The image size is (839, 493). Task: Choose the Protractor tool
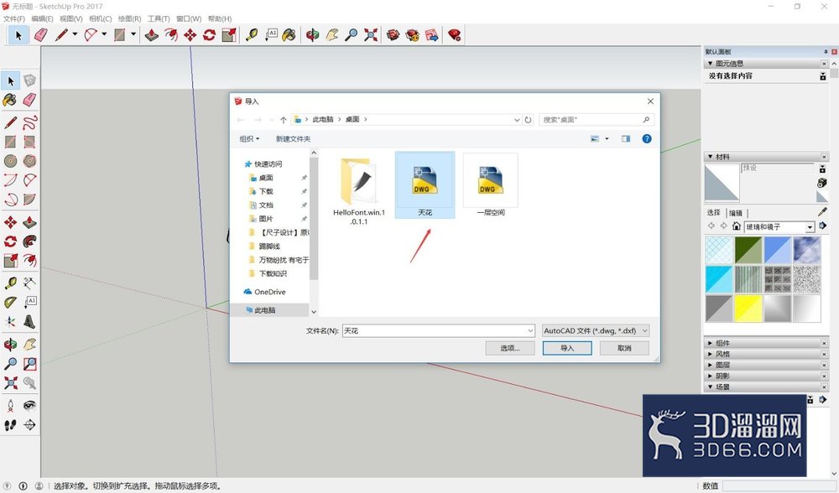tap(10, 303)
